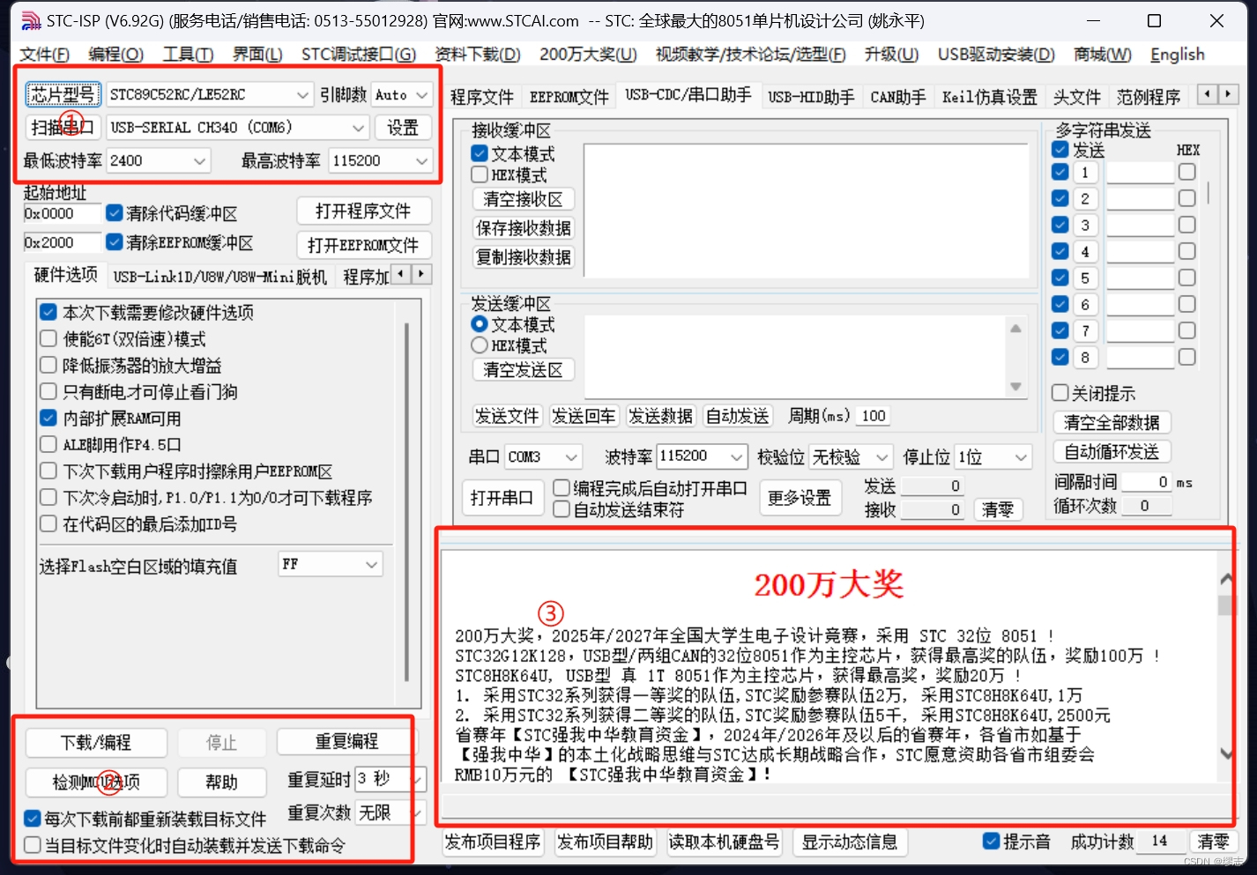This screenshot has height=875, width=1257.
Task: Select 文本模式 radio in send buffer
Action: [x=480, y=324]
